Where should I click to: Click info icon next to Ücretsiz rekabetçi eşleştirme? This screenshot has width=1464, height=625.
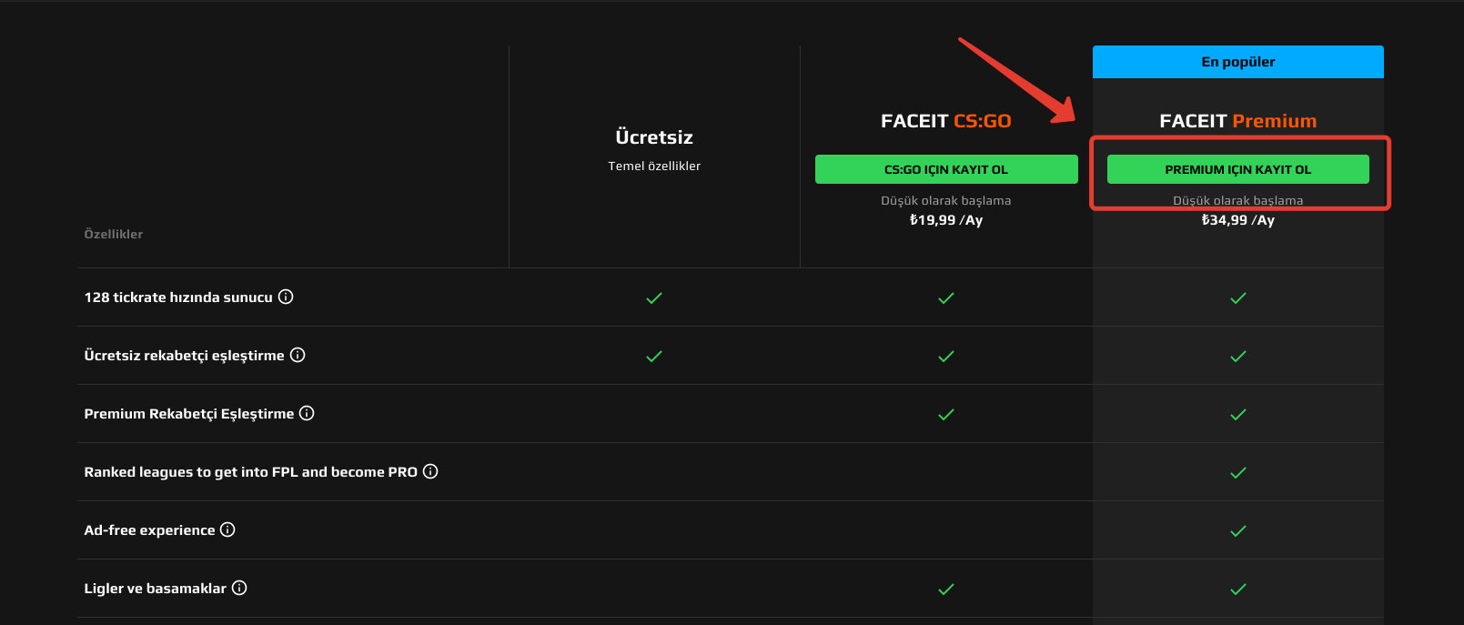(298, 355)
